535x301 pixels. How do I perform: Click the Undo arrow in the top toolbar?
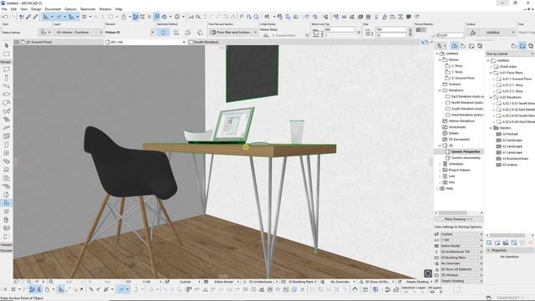pyautogui.click(x=5, y=17)
